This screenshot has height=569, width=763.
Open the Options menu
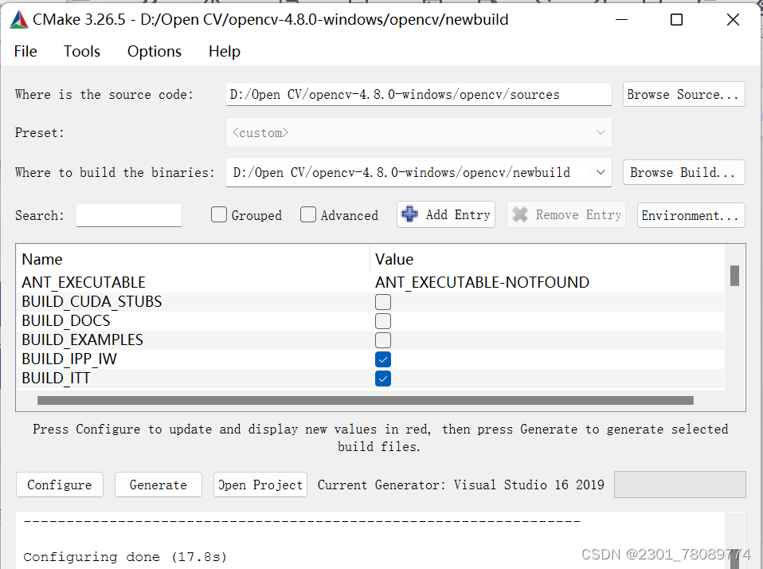pyautogui.click(x=154, y=51)
